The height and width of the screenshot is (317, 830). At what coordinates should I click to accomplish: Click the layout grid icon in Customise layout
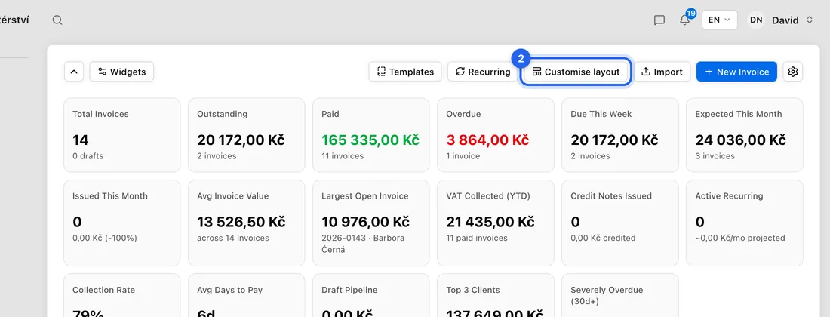click(536, 72)
